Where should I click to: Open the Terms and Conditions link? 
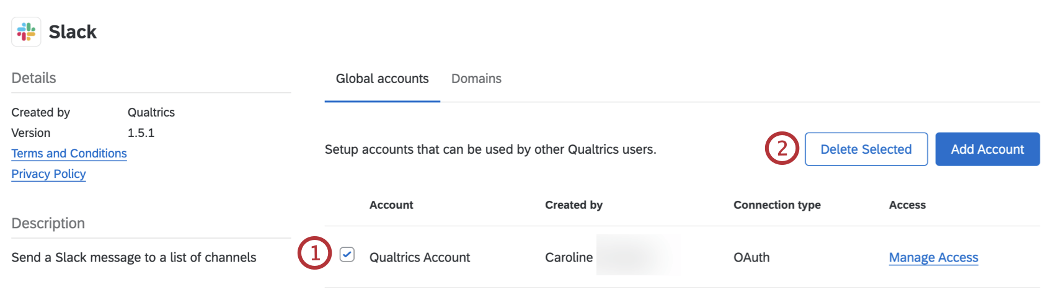point(69,153)
